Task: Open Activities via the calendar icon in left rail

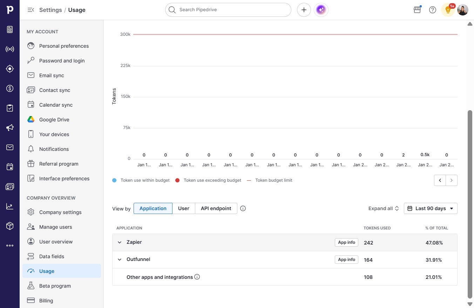Action: pos(10,167)
